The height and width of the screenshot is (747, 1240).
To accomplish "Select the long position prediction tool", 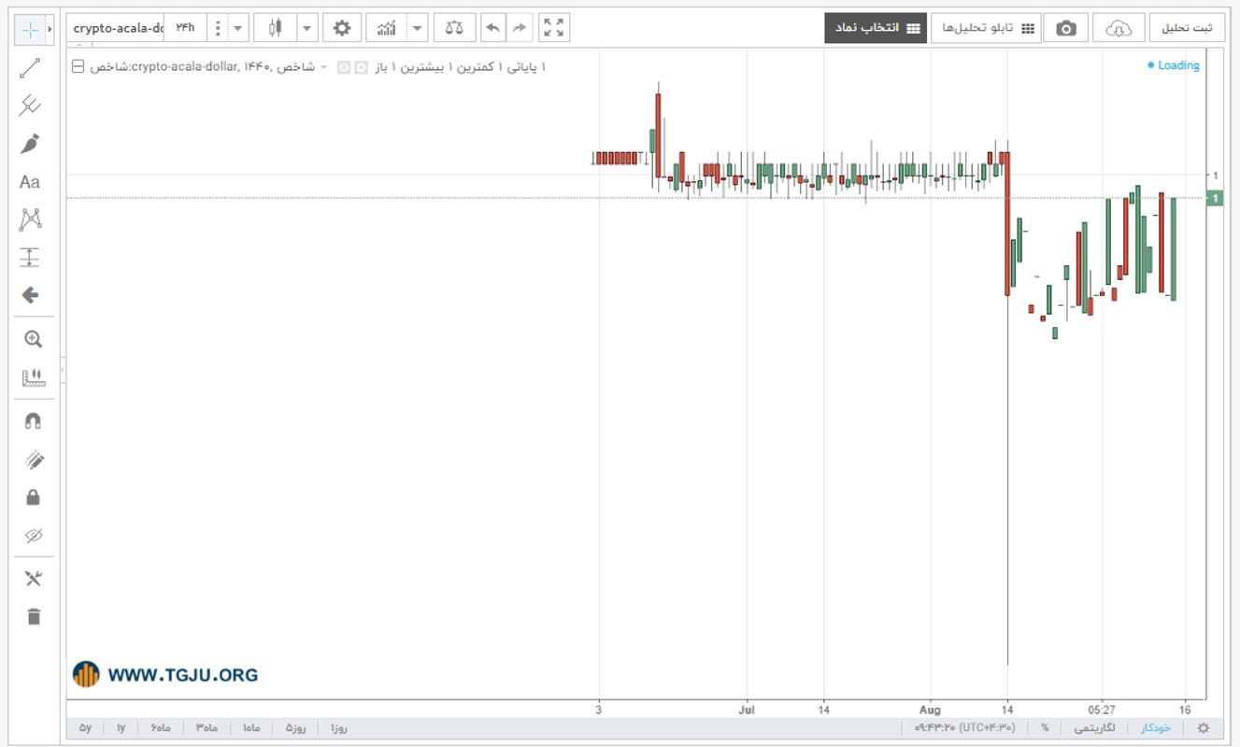I will point(30,258).
